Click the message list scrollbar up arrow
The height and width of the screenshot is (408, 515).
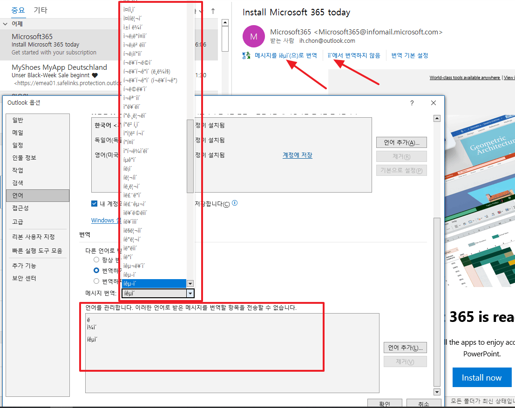tap(225, 23)
